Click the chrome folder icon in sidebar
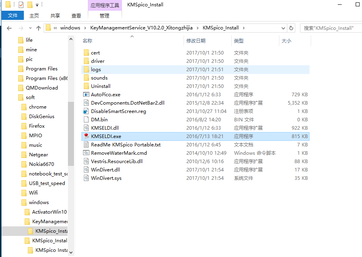Viewport: 362px width, 257px height. (24, 107)
